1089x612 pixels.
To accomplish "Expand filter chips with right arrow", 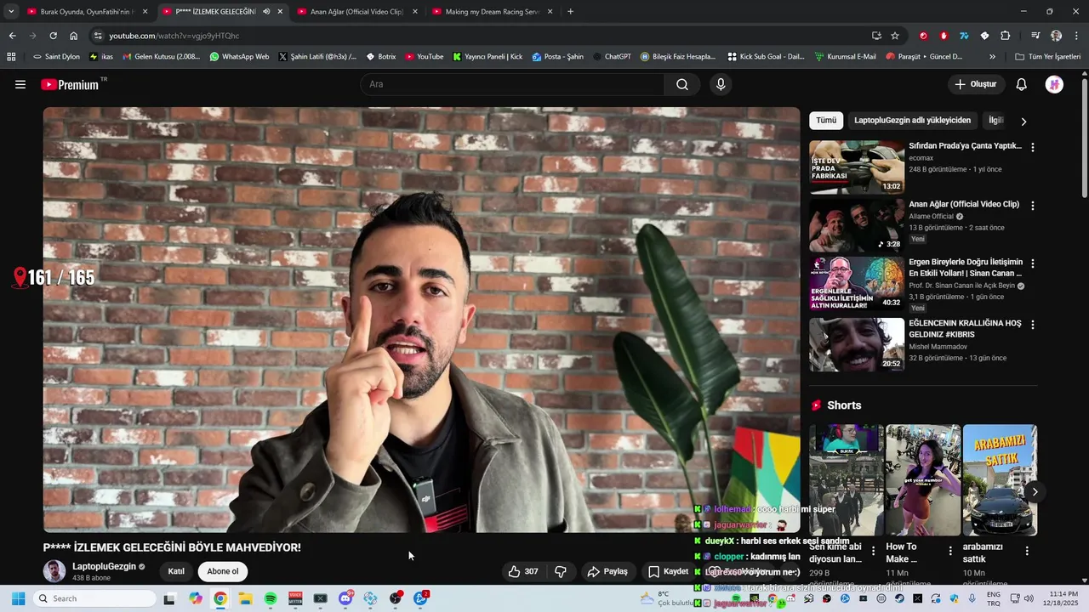I will tap(1023, 121).
